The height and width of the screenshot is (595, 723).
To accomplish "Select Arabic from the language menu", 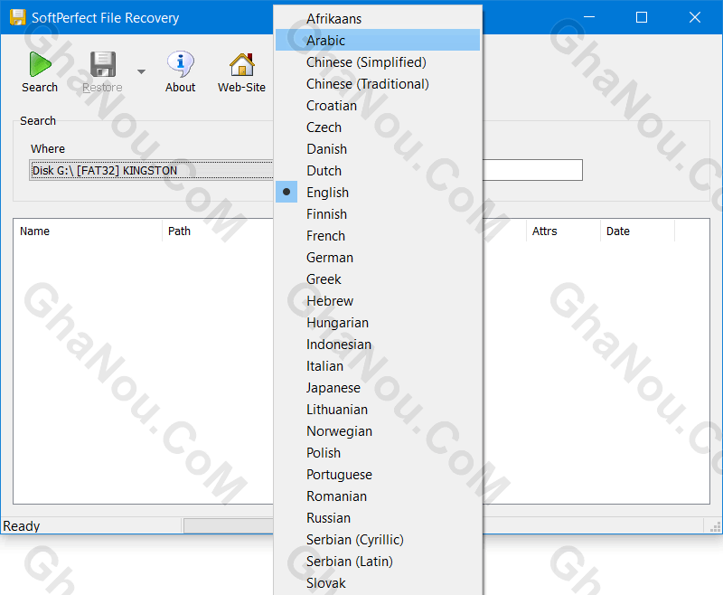I will (x=378, y=41).
